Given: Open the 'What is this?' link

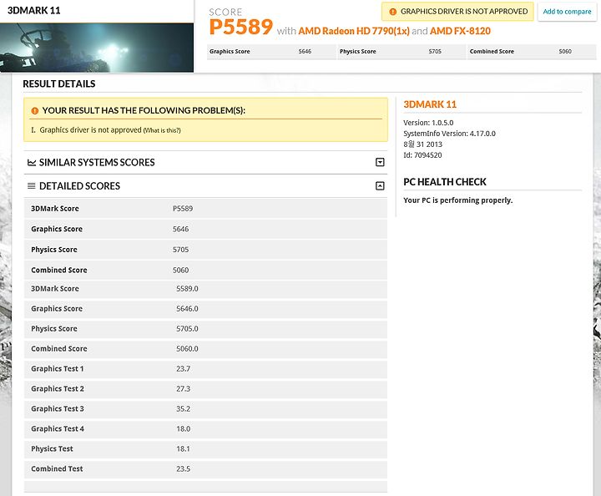Looking at the screenshot, I should (x=162, y=130).
